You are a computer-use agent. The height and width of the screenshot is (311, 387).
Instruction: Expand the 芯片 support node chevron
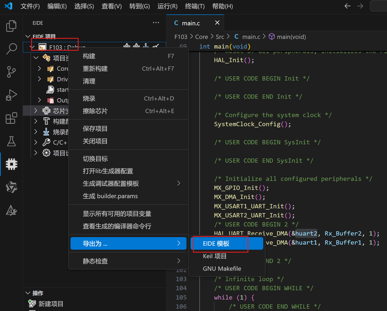click(36, 110)
